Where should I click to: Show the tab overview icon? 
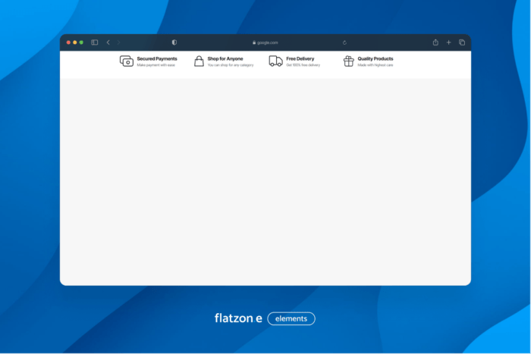coord(461,42)
